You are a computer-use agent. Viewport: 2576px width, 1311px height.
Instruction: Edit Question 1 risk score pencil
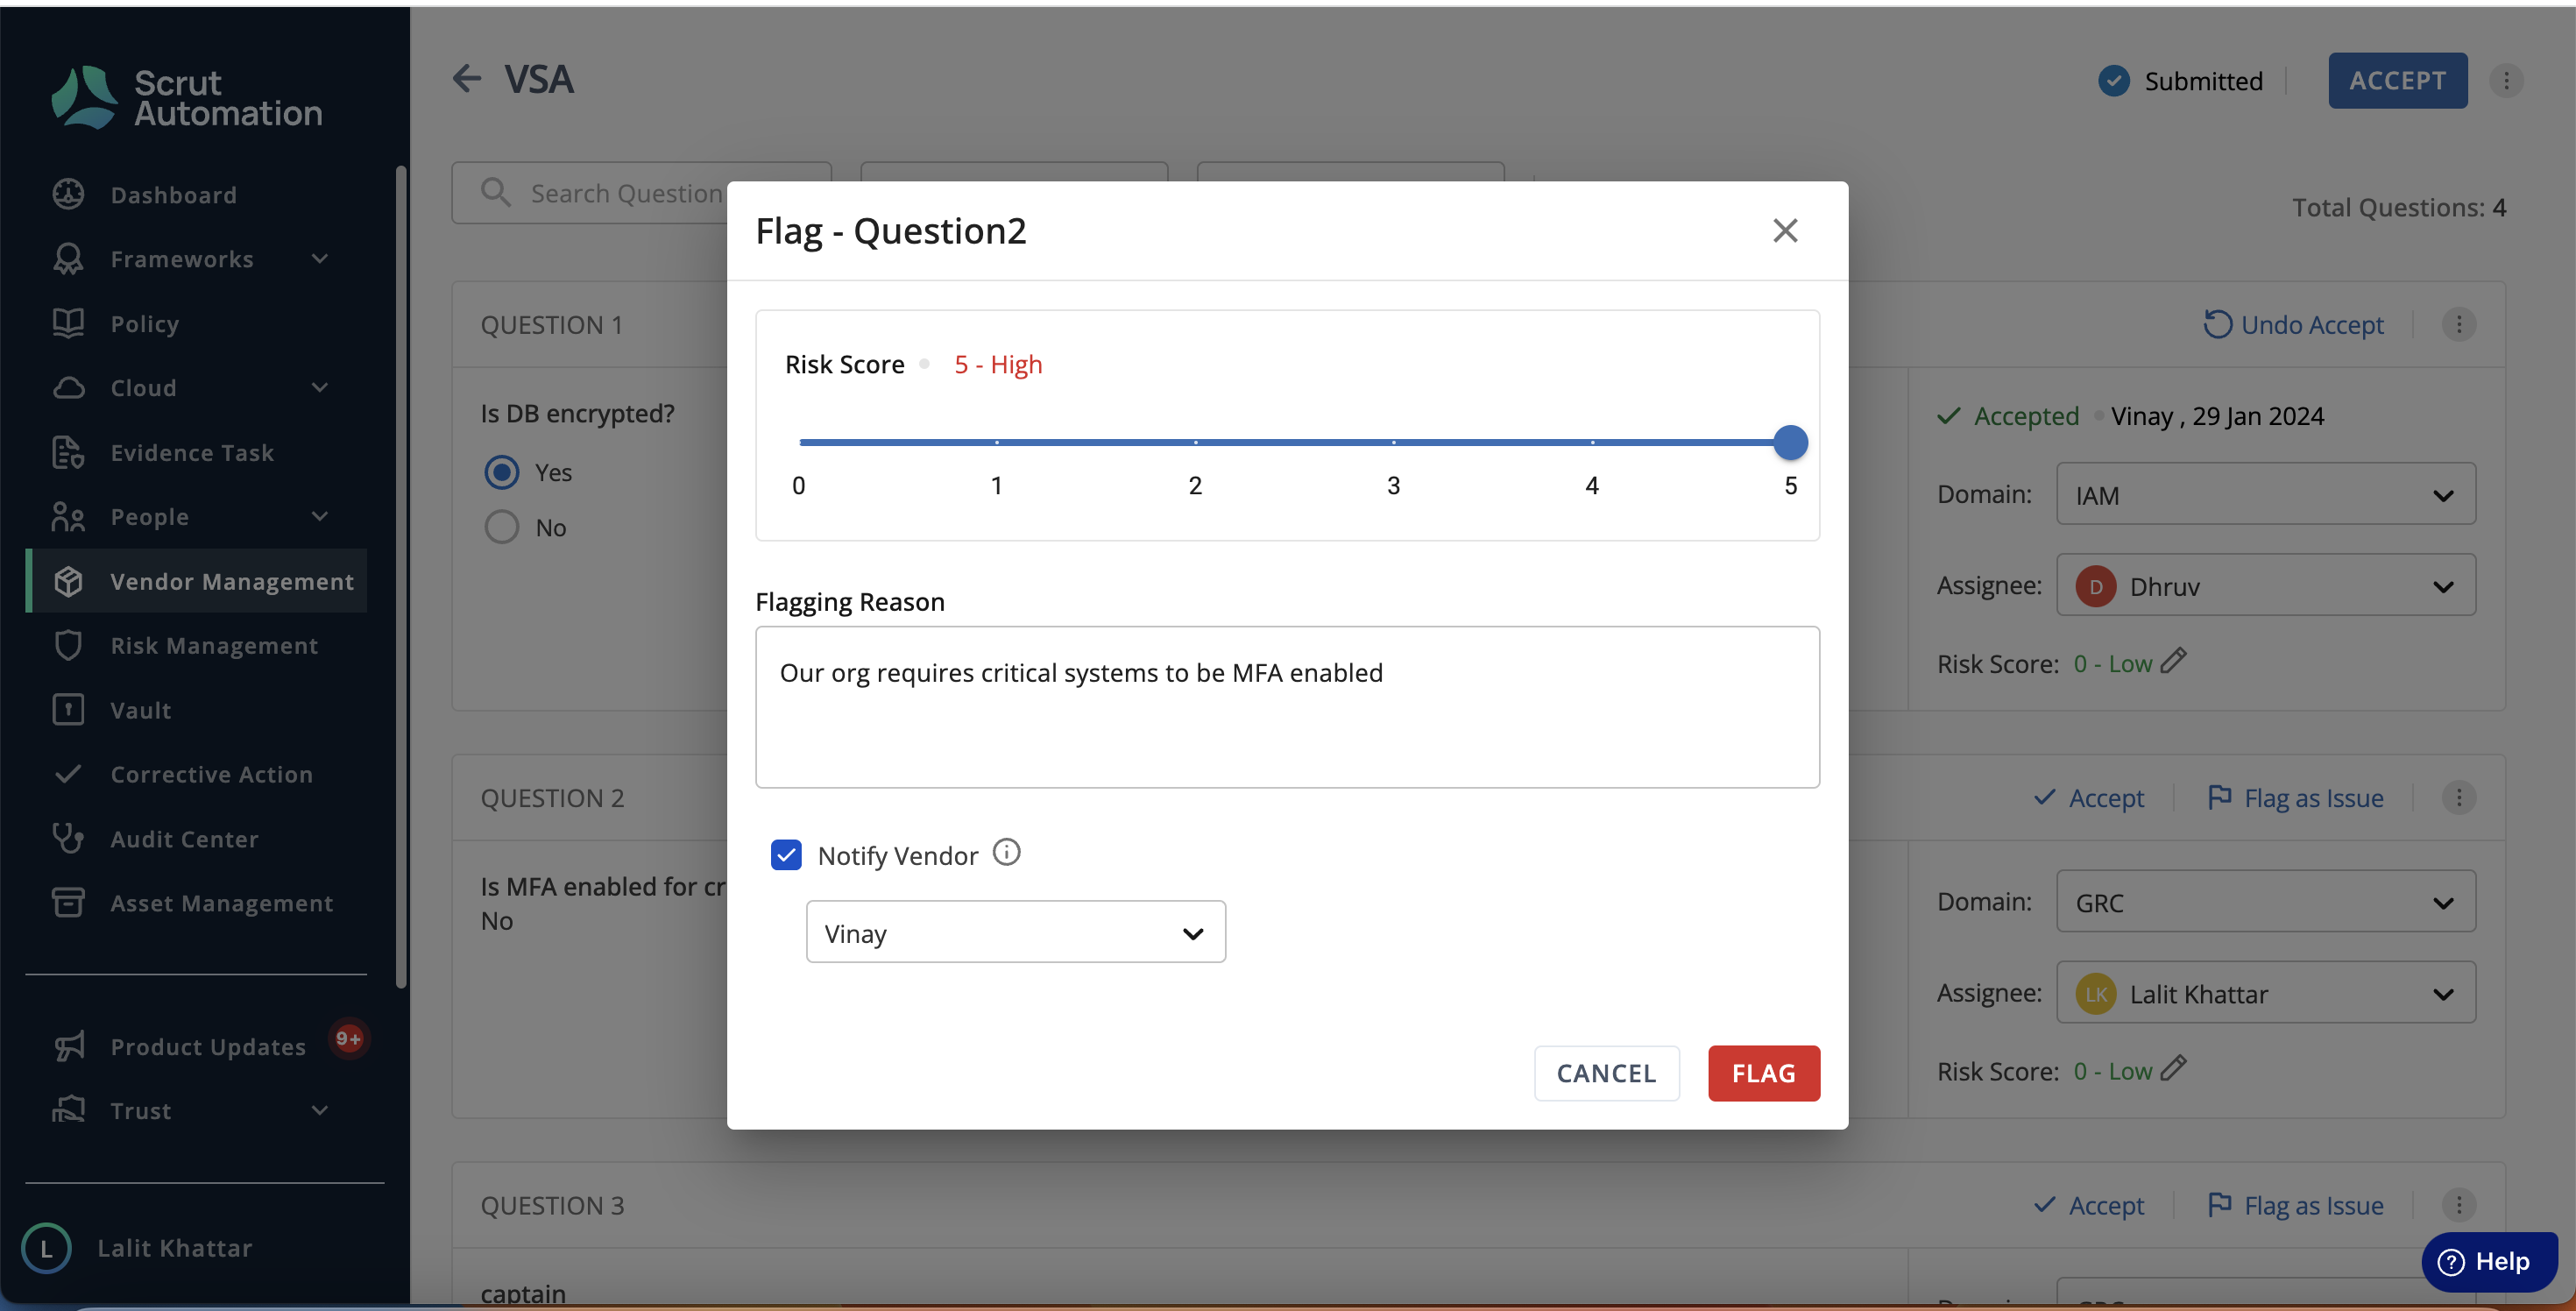[2173, 661]
